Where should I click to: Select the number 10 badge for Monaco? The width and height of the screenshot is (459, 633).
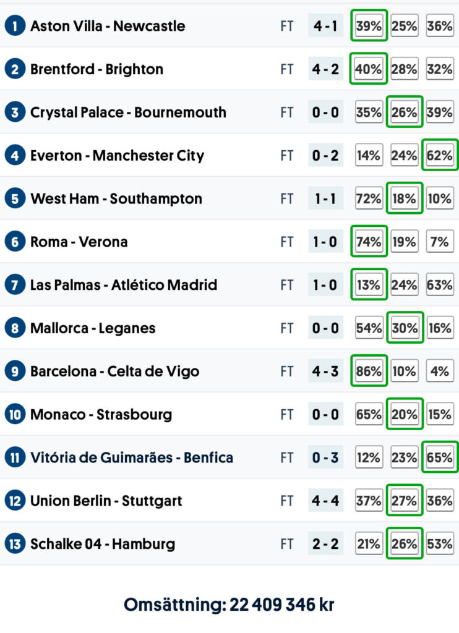(x=14, y=414)
